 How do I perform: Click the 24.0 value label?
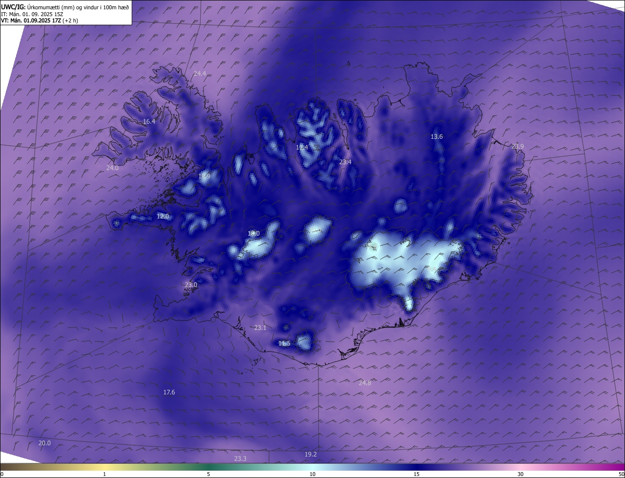[x=112, y=168]
